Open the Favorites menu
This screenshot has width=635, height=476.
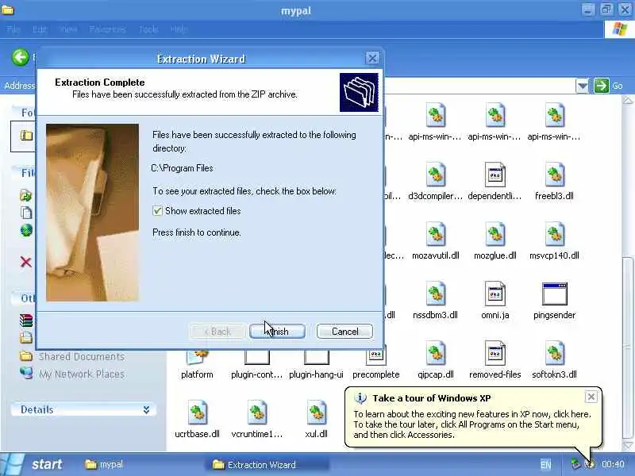(x=107, y=29)
